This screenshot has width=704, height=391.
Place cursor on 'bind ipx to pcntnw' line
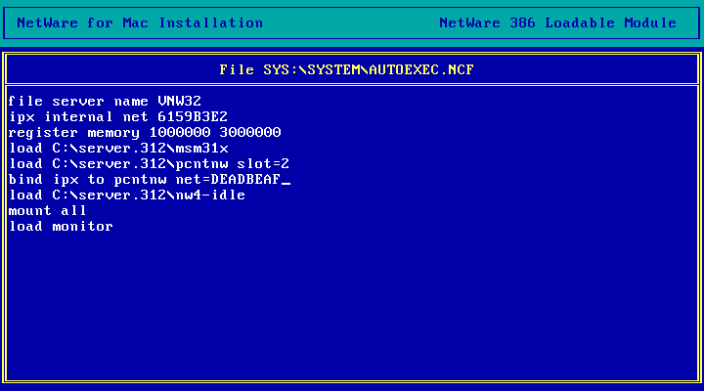point(149,180)
